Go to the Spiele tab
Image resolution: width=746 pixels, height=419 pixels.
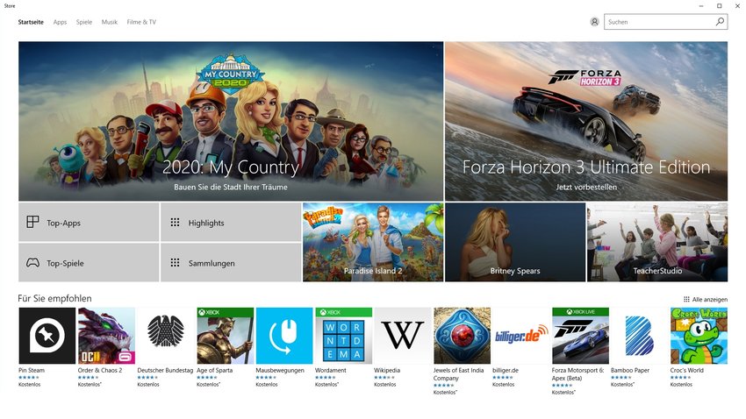click(84, 22)
